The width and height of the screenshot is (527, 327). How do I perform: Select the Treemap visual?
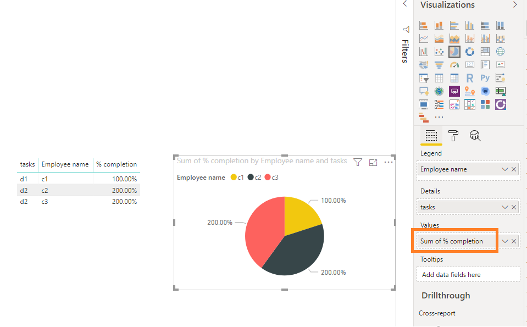coord(485,52)
